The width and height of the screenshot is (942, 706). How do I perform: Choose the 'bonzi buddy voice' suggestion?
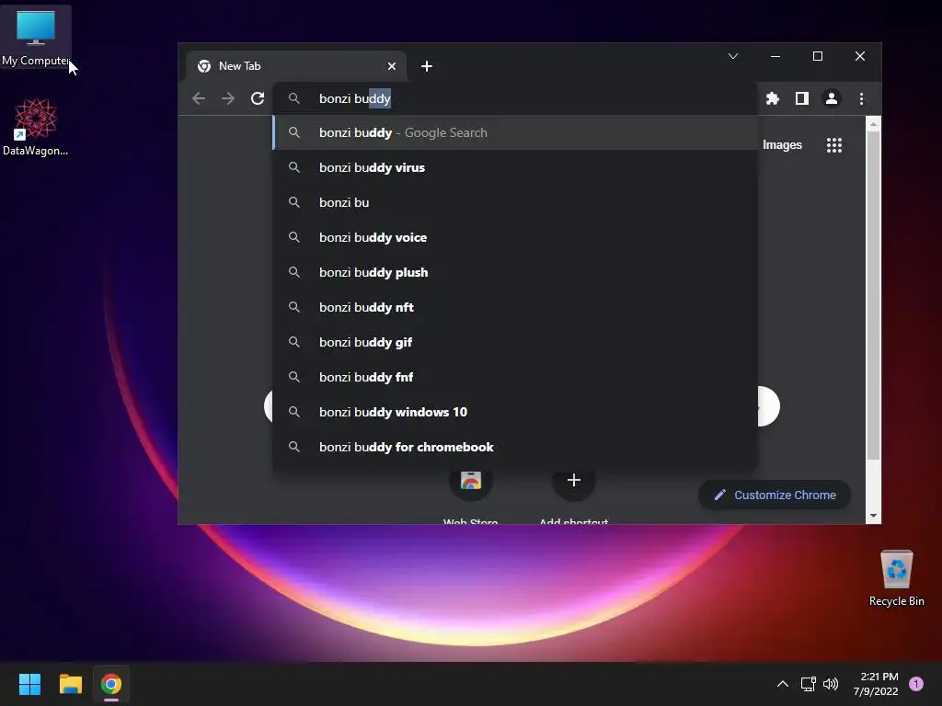tap(515, 237)
